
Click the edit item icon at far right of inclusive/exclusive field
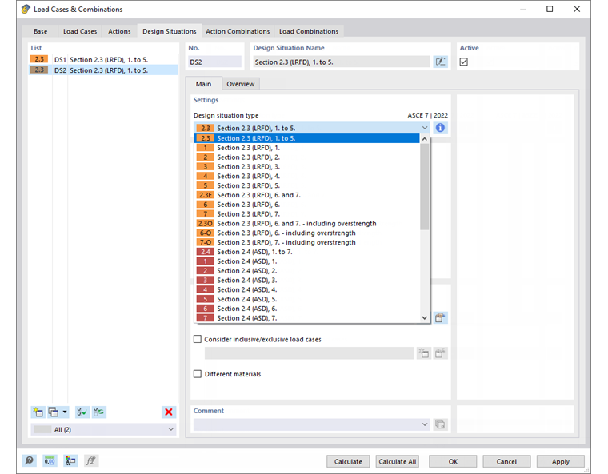coord(440,353)
